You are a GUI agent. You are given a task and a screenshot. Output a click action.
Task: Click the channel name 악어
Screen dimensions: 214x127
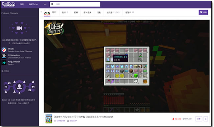click(x=54, y=12)
